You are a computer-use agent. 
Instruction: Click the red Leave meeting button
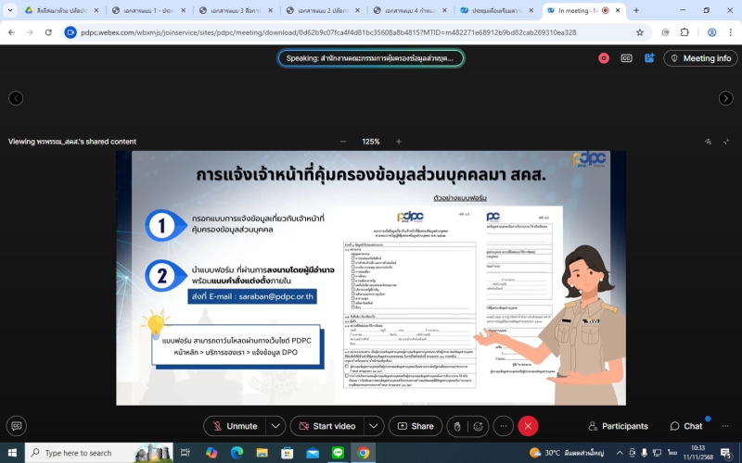tap(528, 426)
